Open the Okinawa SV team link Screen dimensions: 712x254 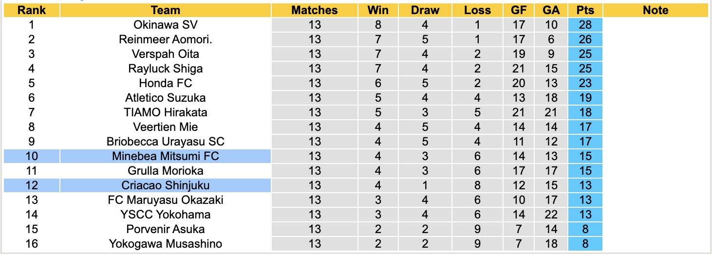point(165,25)
